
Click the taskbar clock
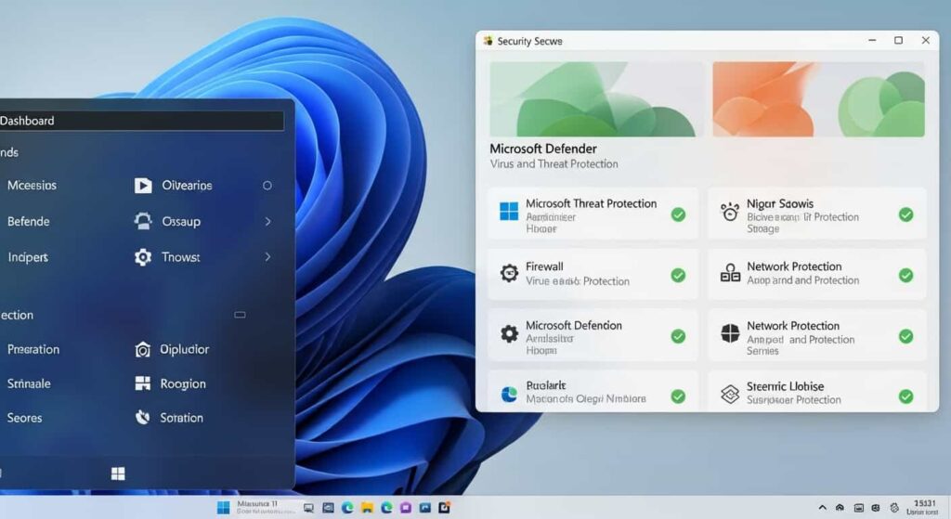coord(924,508)
